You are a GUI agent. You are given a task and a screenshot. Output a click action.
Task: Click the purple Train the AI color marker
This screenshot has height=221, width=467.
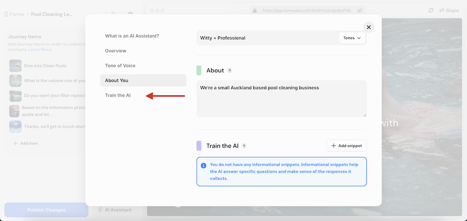tap(199, 146)
